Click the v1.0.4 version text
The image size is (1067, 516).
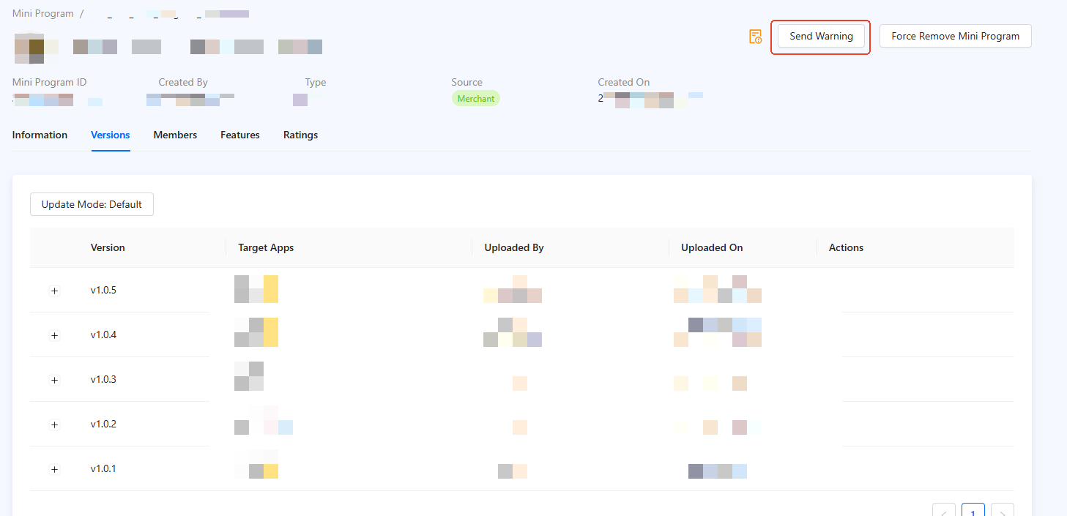point(103,334)
